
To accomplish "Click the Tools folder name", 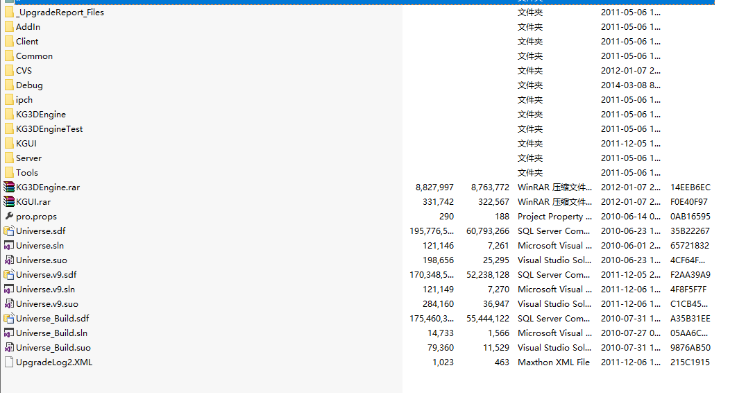I will [27, 173].
